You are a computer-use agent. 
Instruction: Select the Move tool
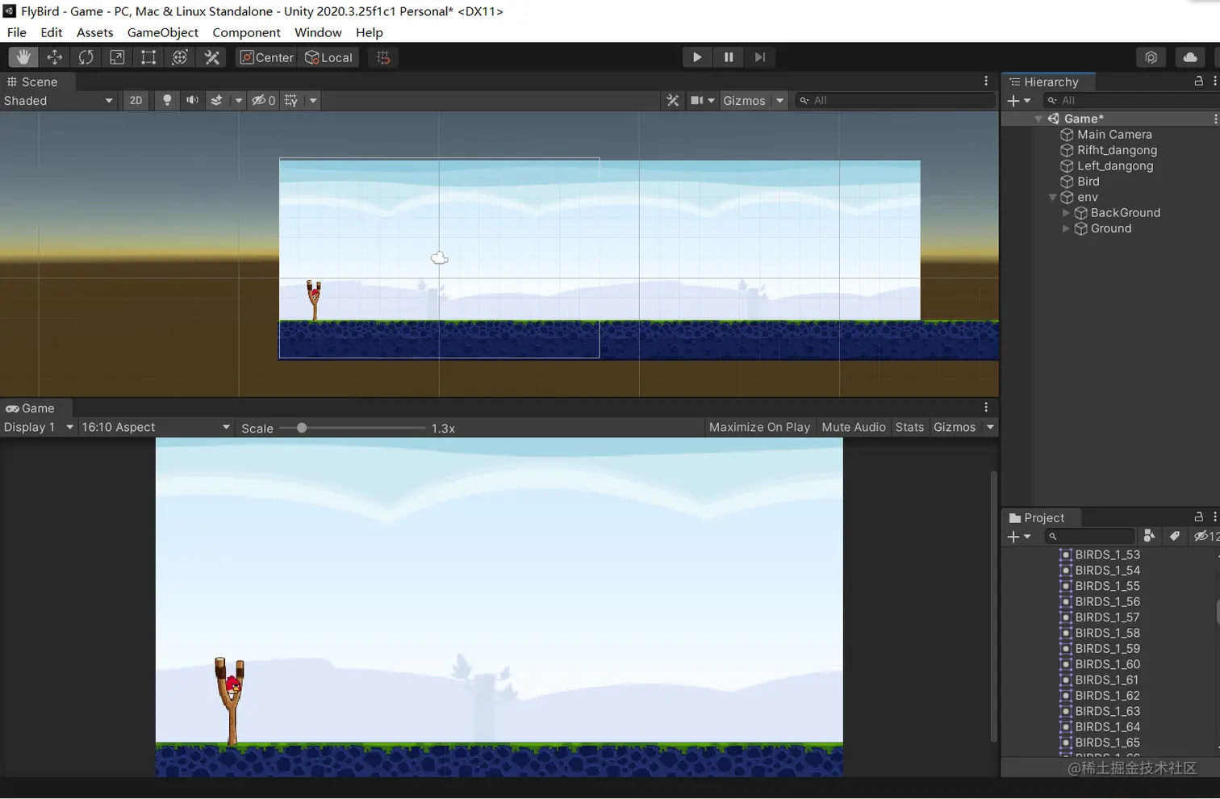[55, 57]
